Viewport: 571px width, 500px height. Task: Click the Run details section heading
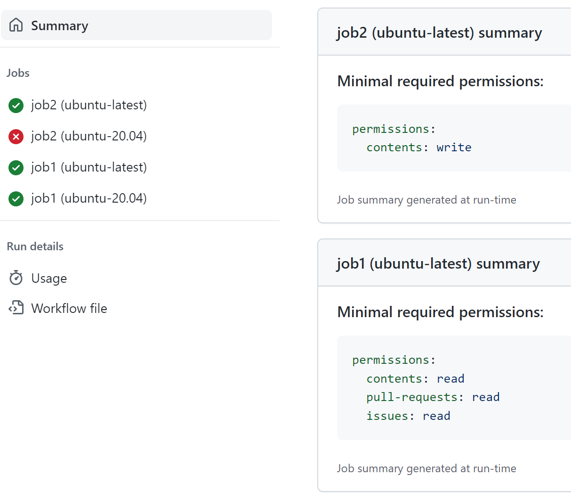tap(35, 246)
